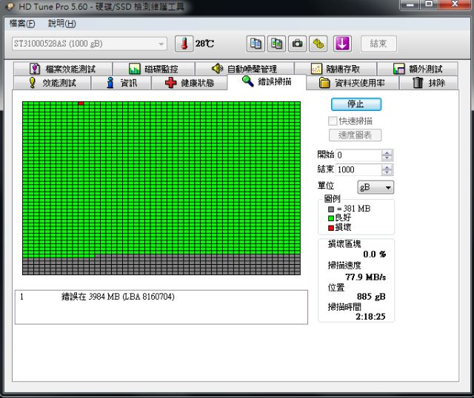This screenshot has width=474, height=398.
Task: Expand the ST31000528AS drive dropdown
Action: [161, 44]
